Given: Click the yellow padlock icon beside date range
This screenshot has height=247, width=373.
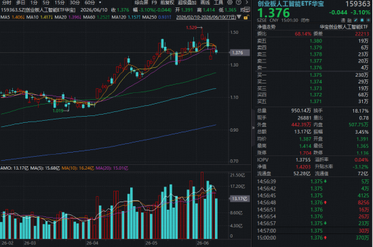Looking at the screenshot, I should [x=246, y=17].
